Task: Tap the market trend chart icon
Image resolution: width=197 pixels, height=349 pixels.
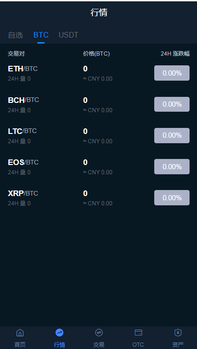Action: [x=59, y=333]
